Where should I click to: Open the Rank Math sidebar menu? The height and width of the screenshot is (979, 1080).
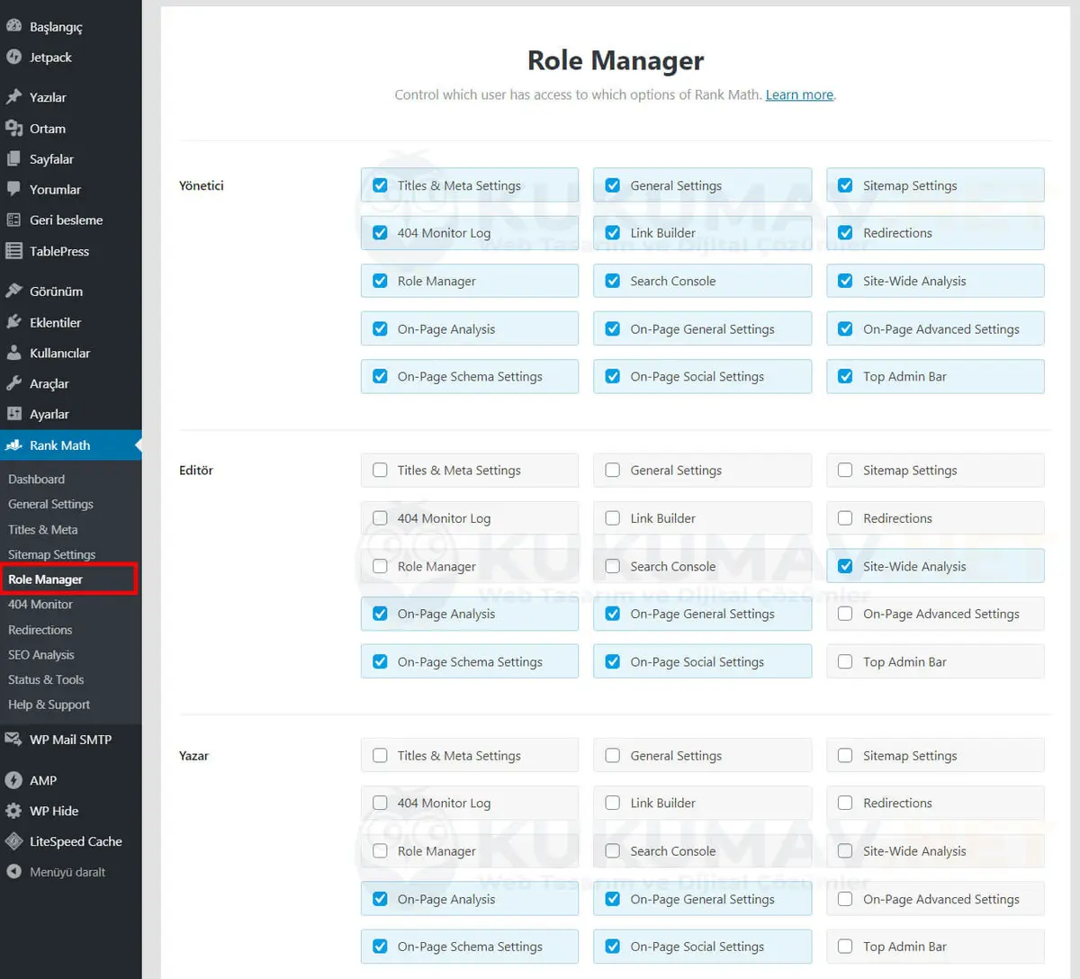pos(70,445)
